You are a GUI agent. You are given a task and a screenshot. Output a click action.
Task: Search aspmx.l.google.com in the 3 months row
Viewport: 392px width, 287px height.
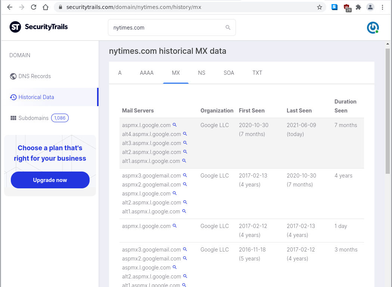[x=175, y=268]
